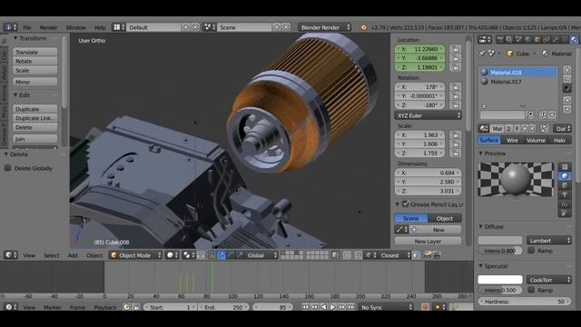The image size is (581, 327).
Task: Click the screen layout browse icon
Action: pyautogui.click(x=119, y=27)
